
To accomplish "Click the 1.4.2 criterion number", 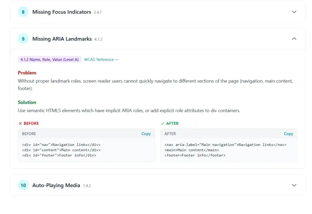I will [87, 186].
